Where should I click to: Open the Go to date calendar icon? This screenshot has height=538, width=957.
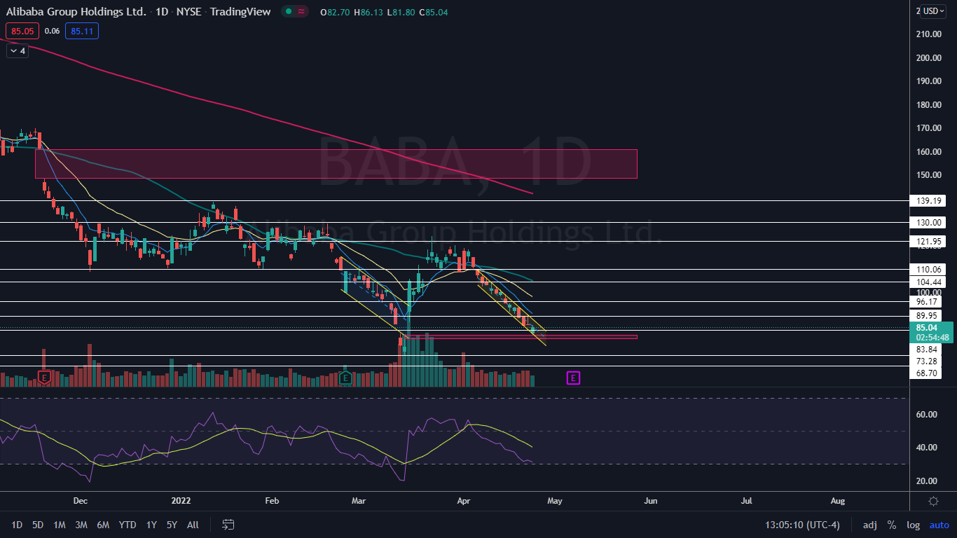228,524
